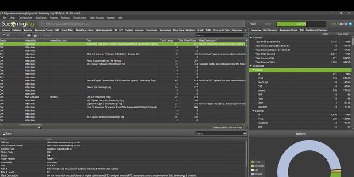
Task: Select the Log In | Screaming Frog row
Action: coord(123,97)
